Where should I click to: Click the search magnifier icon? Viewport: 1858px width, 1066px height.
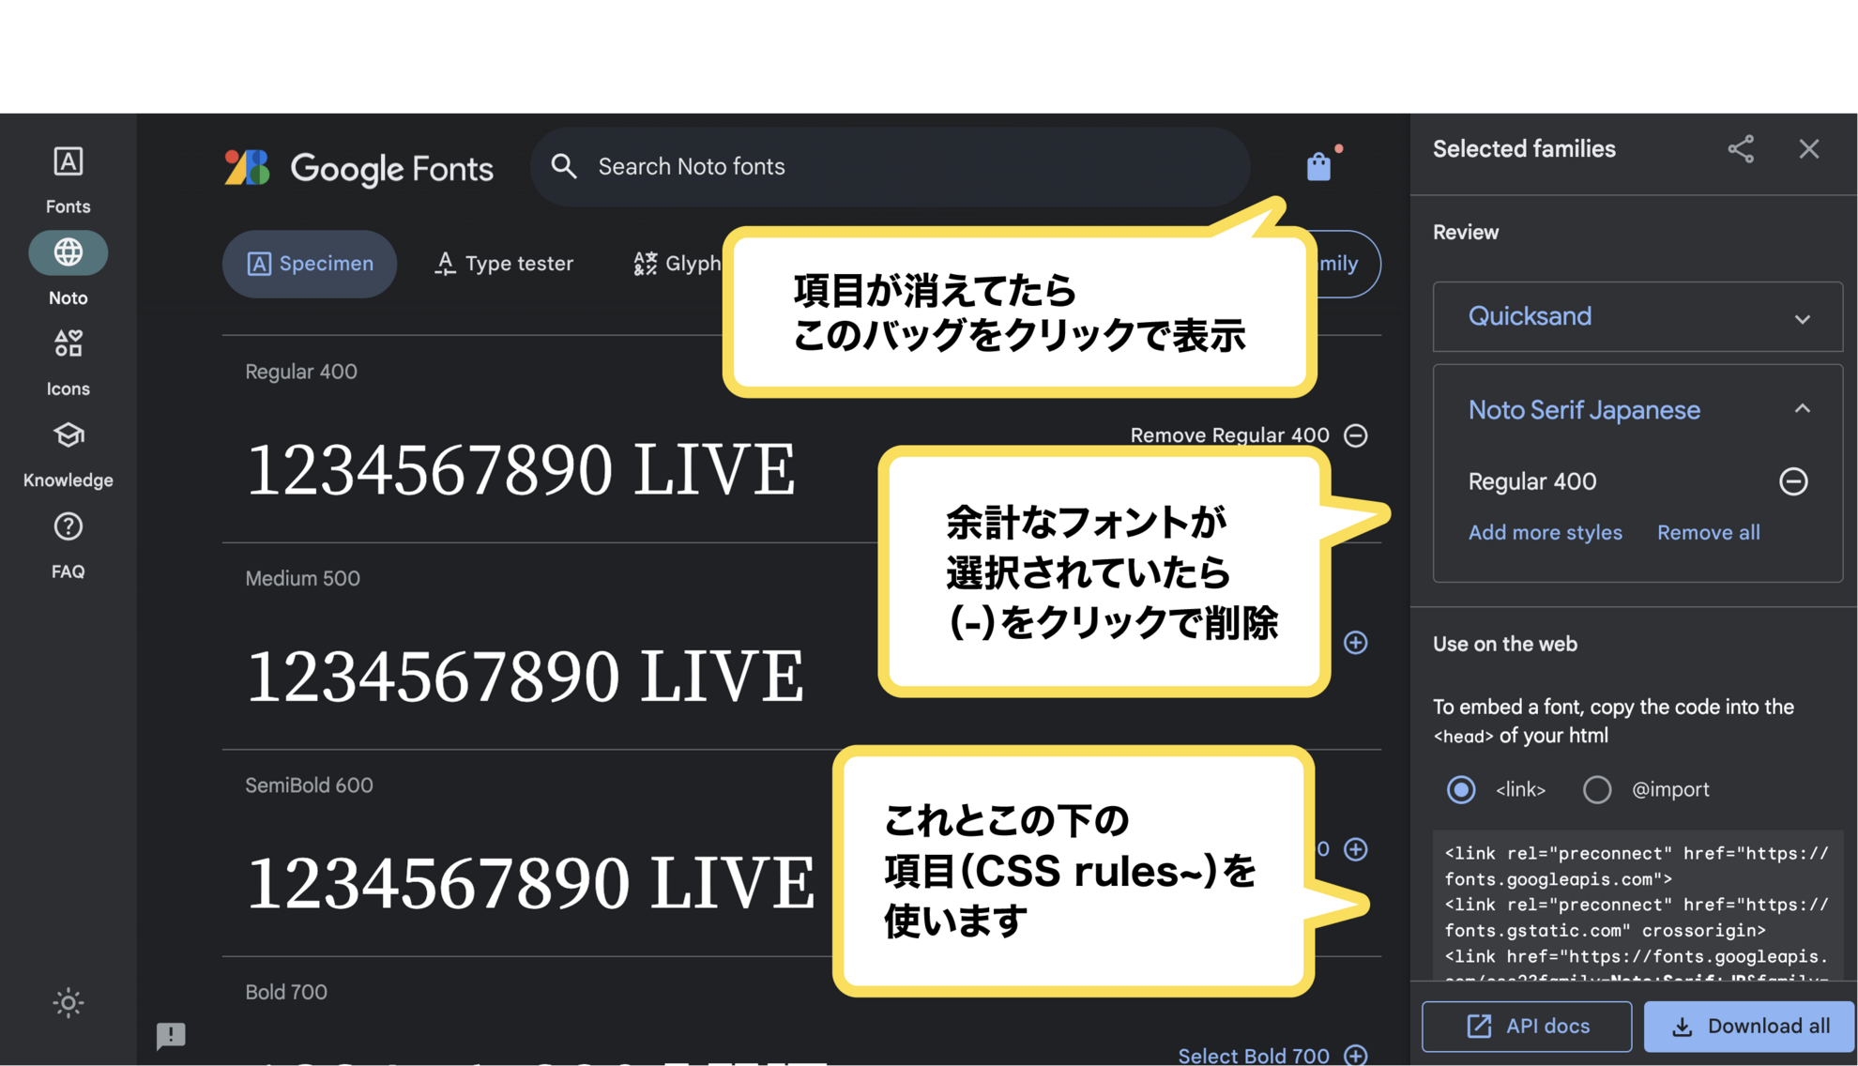tap(563, 166)
